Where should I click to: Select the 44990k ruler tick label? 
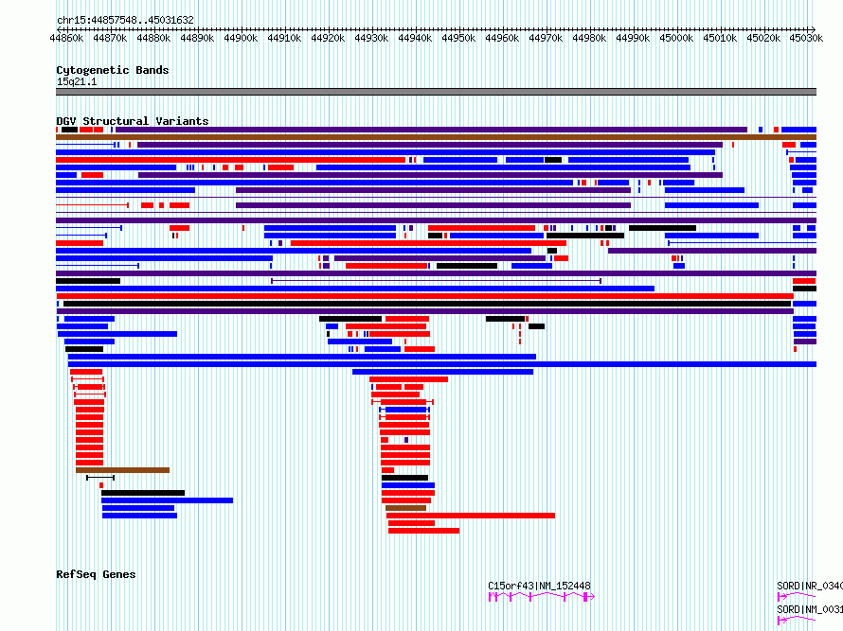point(633,38)
